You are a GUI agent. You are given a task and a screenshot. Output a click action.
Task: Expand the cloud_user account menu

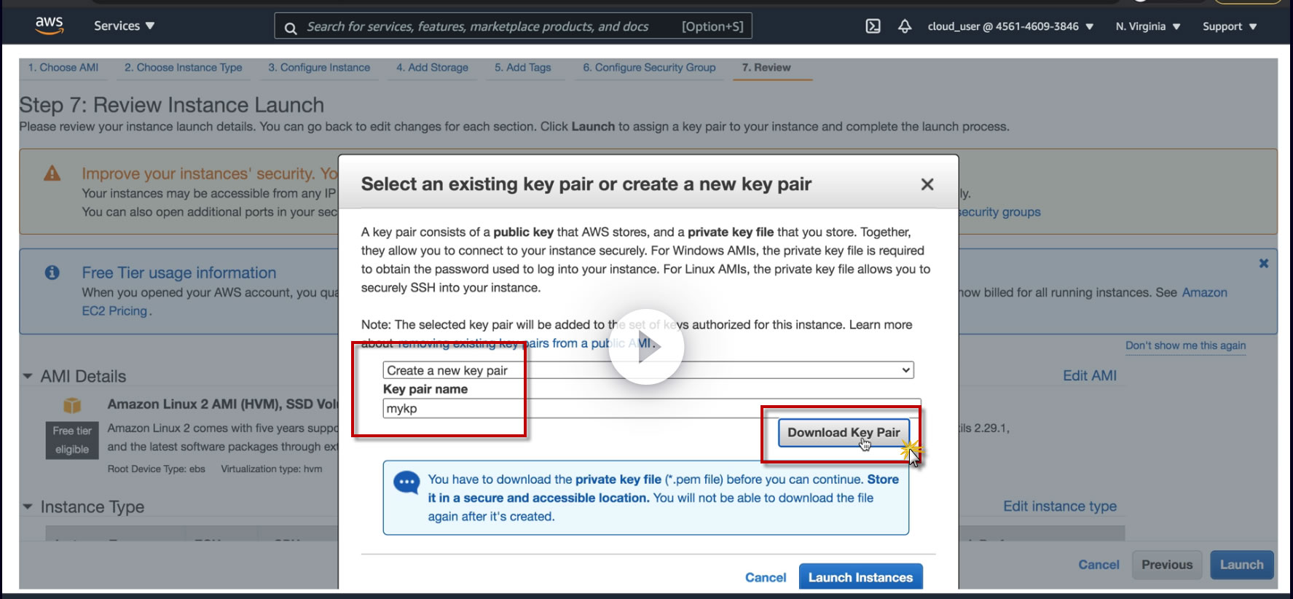1010,26
